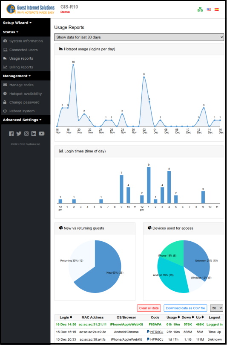The height and width of the screenshot is (345, 227).
Task: Open the F85AFA code link
Action: (155, 325)
